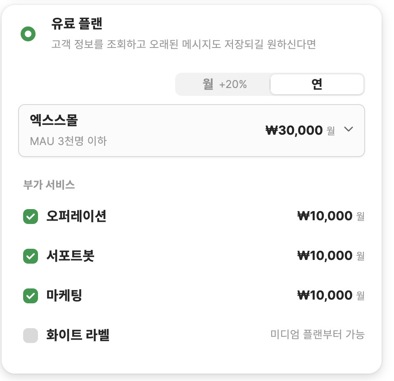
Task: Click the ₩30,000 plan price
Action: click(294, 130)
